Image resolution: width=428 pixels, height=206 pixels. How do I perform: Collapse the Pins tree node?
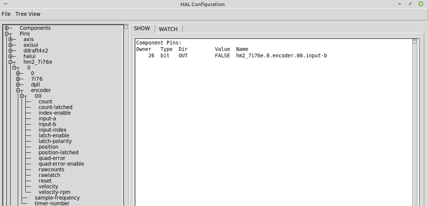(7, 34)
